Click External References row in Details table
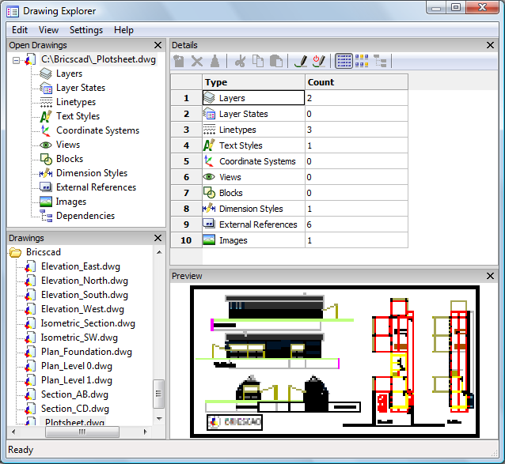Viewport: 505px width, 464px height. click(289, 224)
